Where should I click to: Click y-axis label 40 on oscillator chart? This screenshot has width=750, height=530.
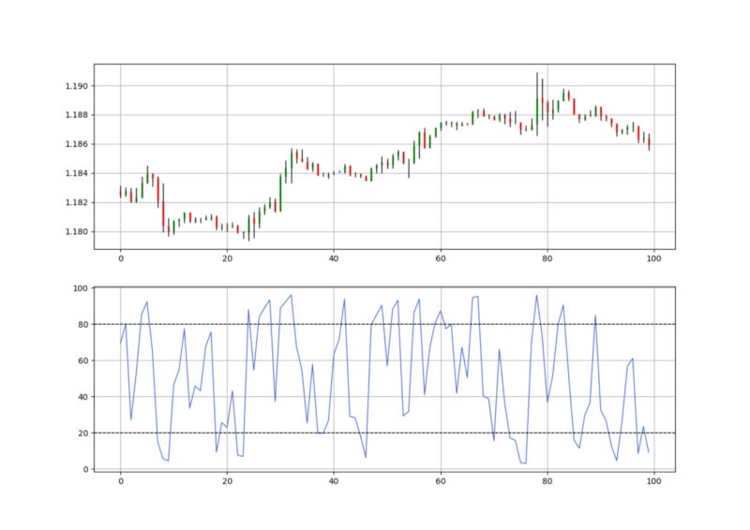(x=82, y=397)
